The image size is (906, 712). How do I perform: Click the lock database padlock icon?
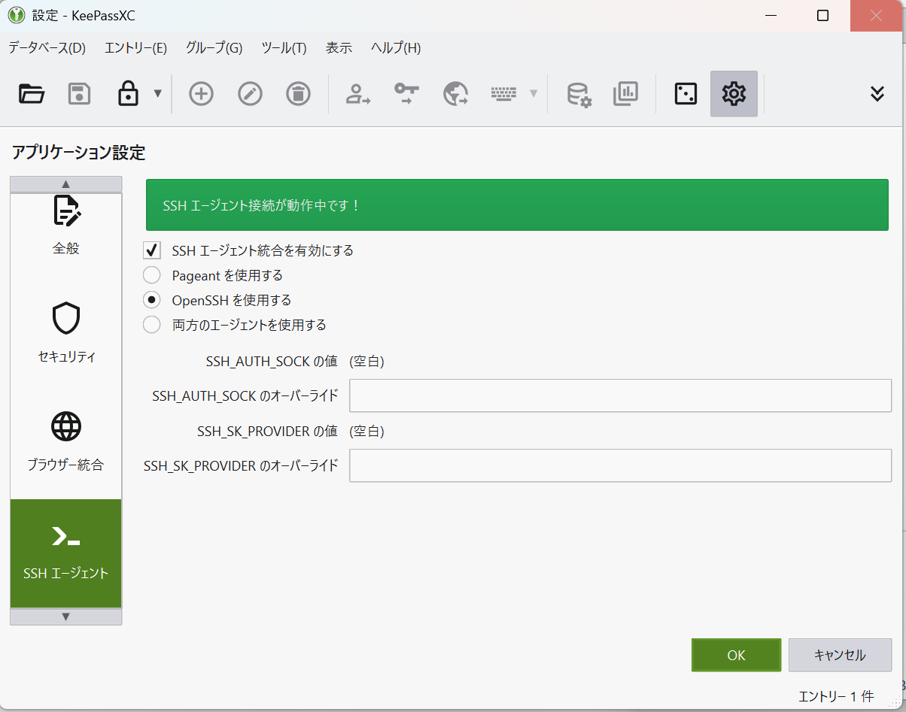pos(128,94)
